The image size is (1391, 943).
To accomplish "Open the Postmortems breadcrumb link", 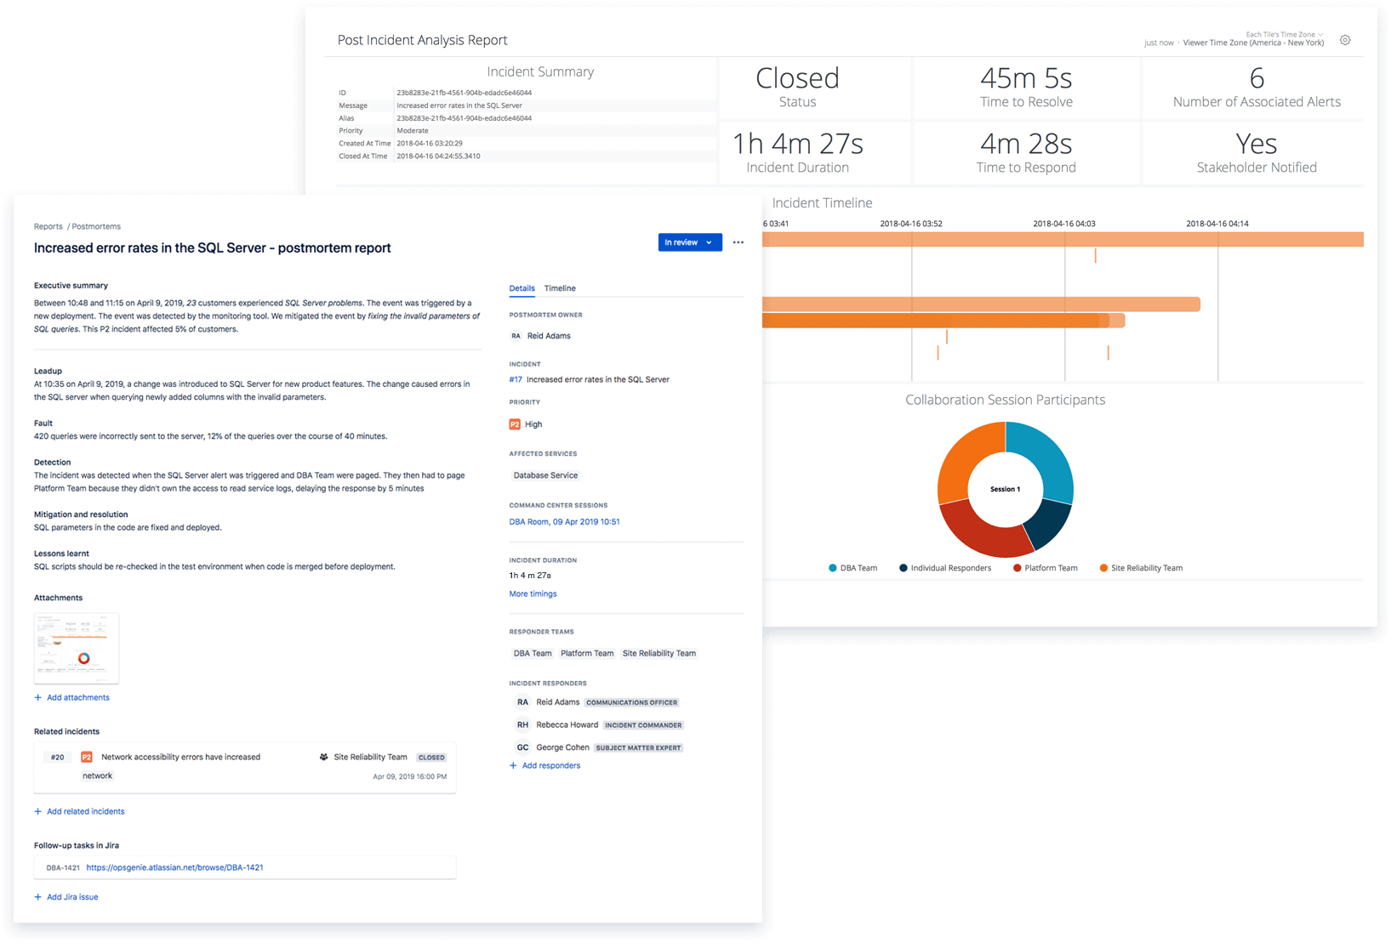I will point(95,226).
